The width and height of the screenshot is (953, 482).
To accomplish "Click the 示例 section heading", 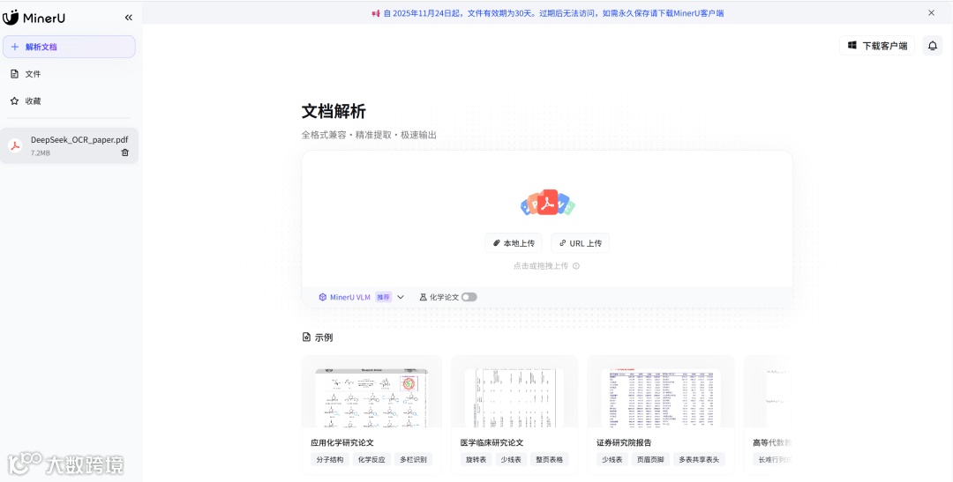I will [x=318, y=337].
